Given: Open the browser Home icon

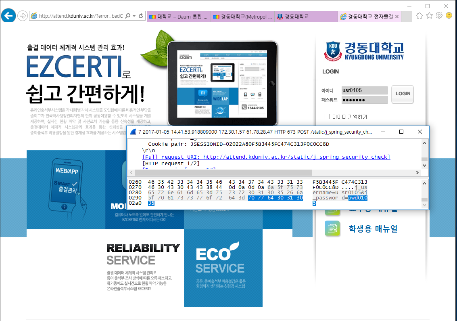Looking at the screenshot, I should pos(419,16).
